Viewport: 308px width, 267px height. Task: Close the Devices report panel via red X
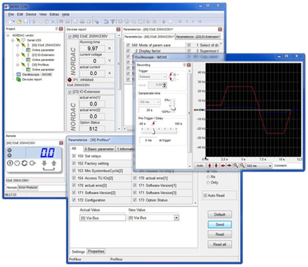[x=118, y=29]
